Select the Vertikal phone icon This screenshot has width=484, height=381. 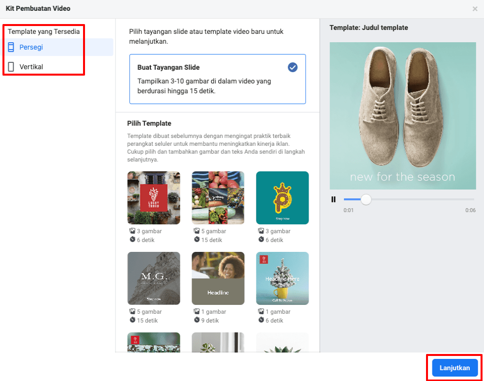click(x=11, y=67)
